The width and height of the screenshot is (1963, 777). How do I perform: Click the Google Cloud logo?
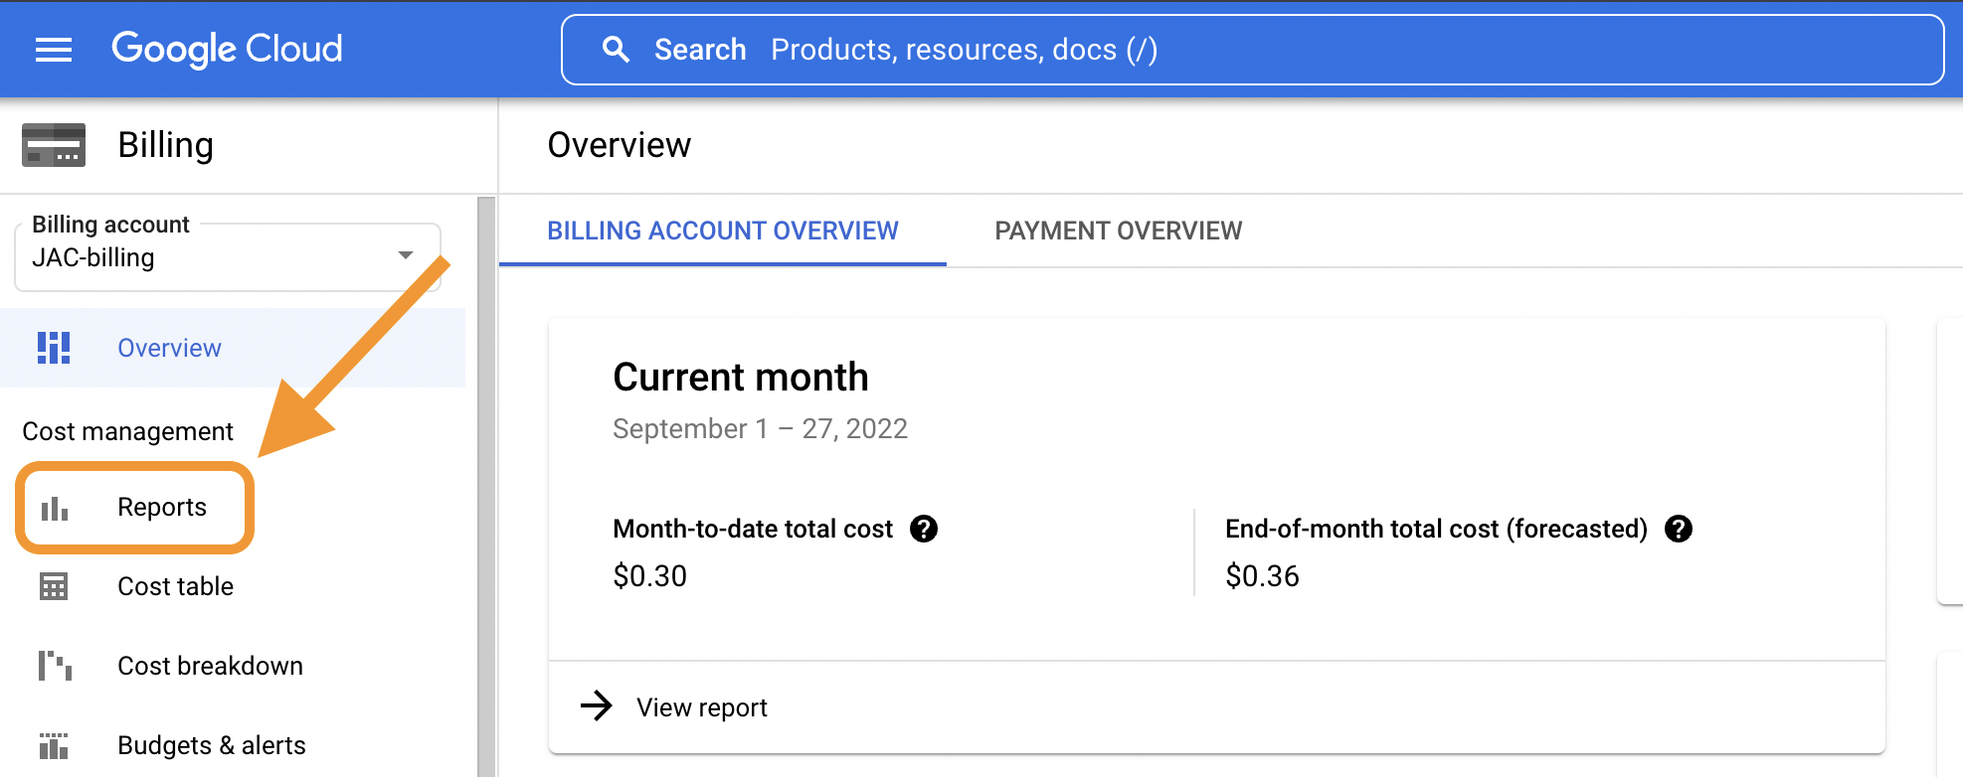(227, 49)
